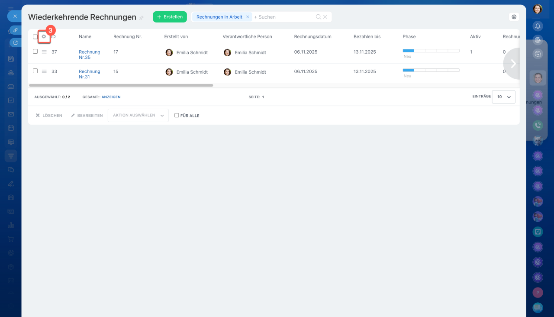
Task: Click magnifier search icon in filter field
Action: tap(318, 17)
